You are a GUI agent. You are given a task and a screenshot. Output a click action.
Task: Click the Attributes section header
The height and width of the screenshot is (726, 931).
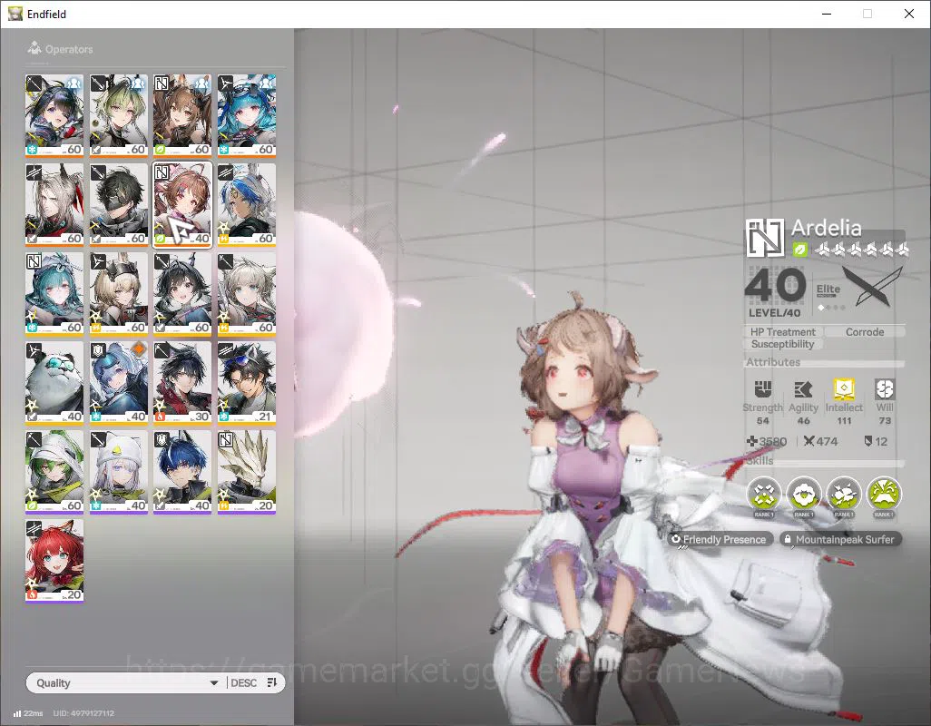coord(773,361)
